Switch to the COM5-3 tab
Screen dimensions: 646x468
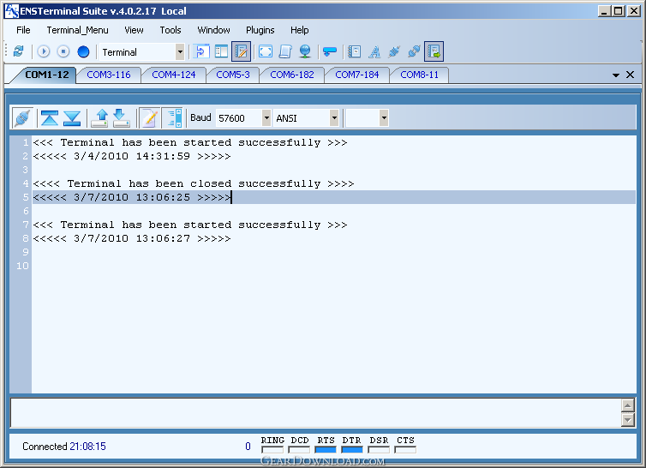click(233, 75)
